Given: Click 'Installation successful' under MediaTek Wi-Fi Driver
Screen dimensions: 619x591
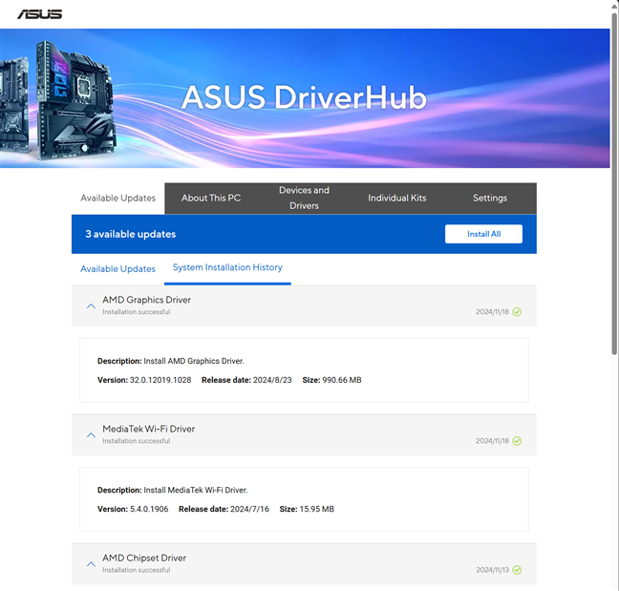Looking at the screenshot, I should (137, 441).
